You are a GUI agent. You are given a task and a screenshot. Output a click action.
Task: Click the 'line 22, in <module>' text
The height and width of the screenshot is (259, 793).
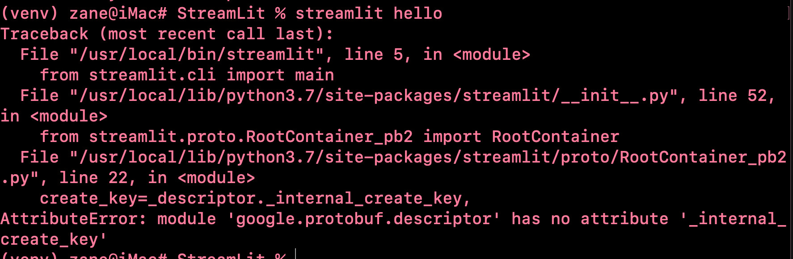(157, 178)
